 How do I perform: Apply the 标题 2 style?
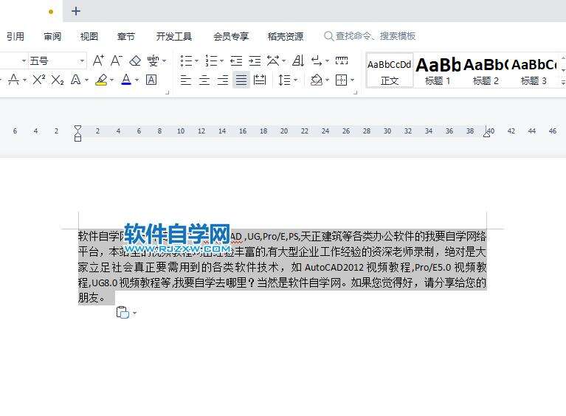486,71
